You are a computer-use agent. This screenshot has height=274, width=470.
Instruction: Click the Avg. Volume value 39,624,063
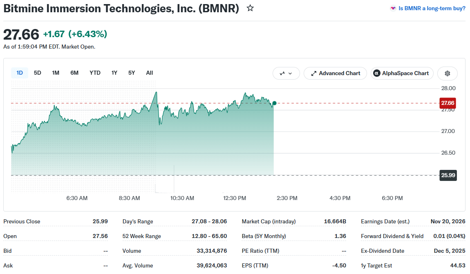(x=212, y=265)
